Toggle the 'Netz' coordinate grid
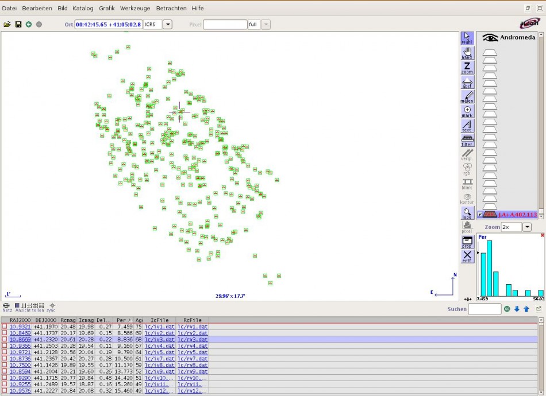546x396 pixels. (x=7, y=306)
